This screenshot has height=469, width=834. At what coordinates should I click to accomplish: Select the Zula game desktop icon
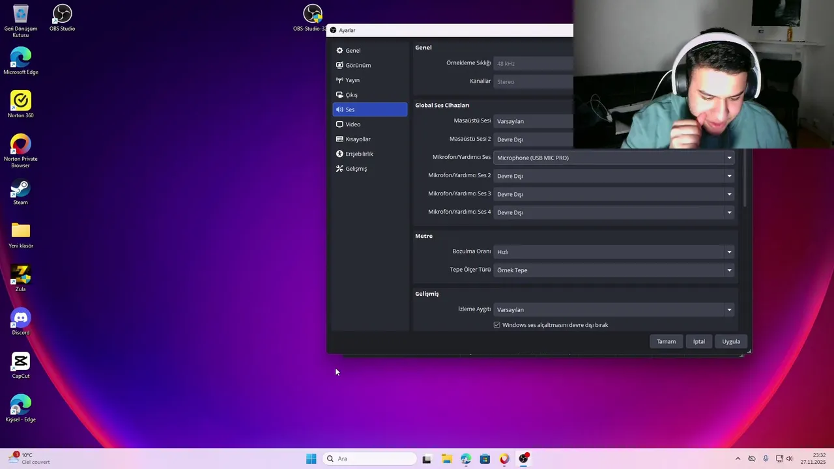tap(20, 278)
